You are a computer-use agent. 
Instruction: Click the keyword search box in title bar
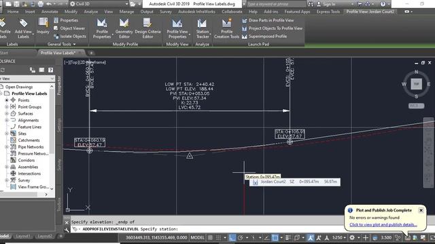click(276, 4)
